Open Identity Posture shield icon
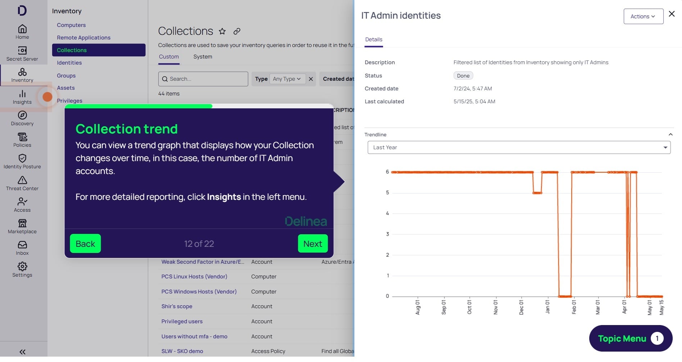The height and width of the screenshot is (362, 682). tap(22, 158)
